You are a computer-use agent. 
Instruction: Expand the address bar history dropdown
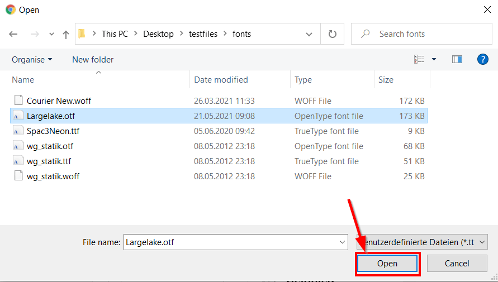coord(309,34)
